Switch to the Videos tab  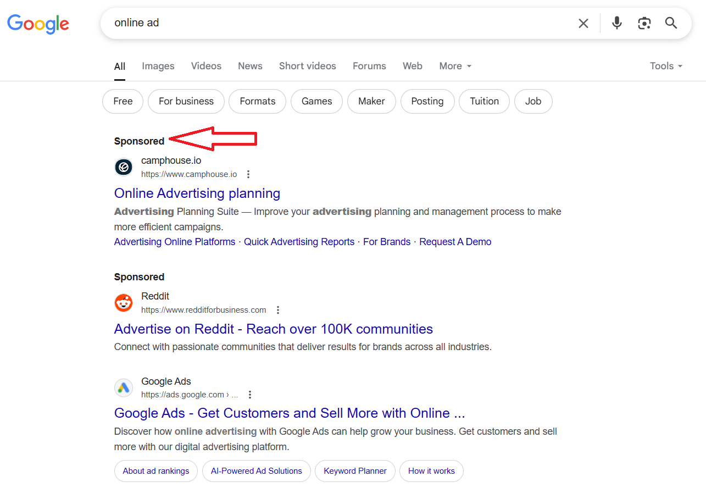pos(206,66)
